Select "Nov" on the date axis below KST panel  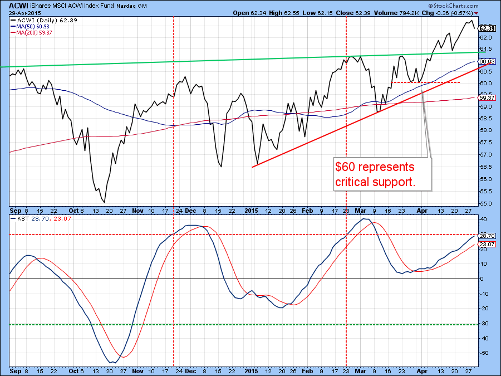(137, 371)
